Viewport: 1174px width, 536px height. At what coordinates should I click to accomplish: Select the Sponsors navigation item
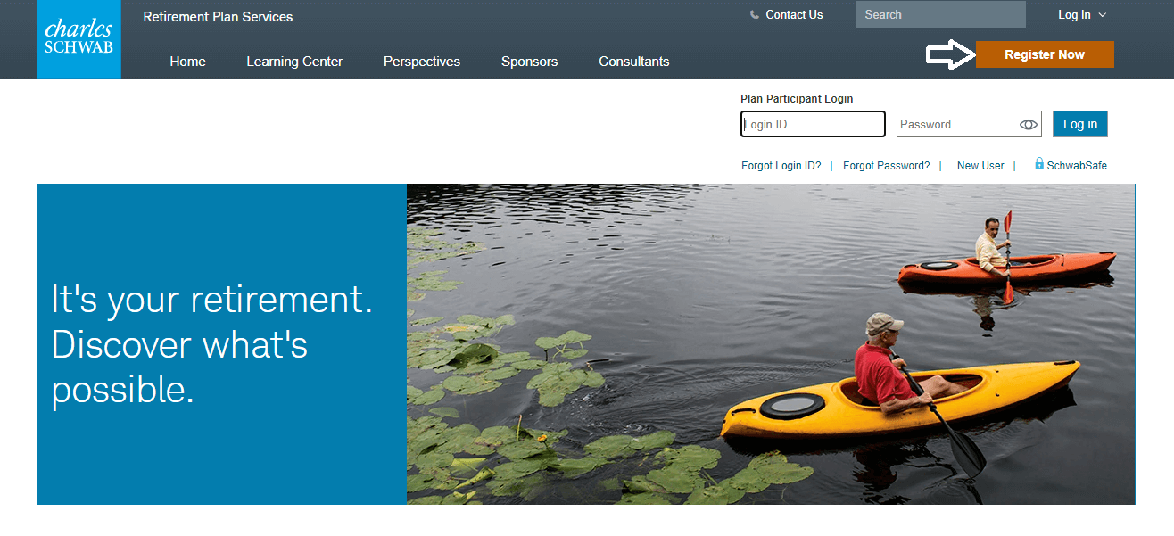[x=529, y=62]
